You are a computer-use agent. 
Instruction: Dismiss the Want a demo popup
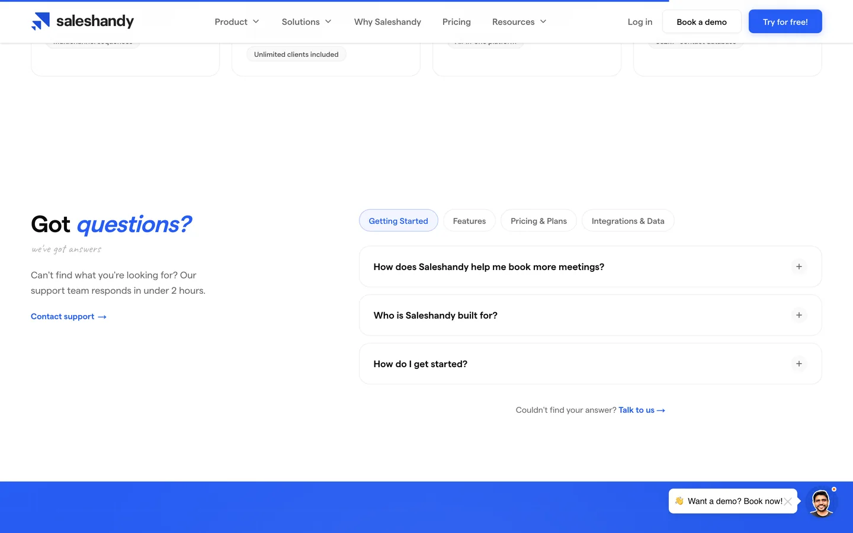788,502
